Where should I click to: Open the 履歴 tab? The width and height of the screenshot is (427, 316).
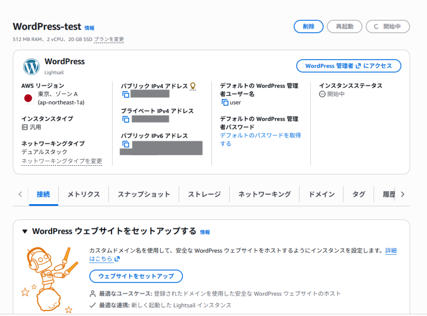point(389,194)
